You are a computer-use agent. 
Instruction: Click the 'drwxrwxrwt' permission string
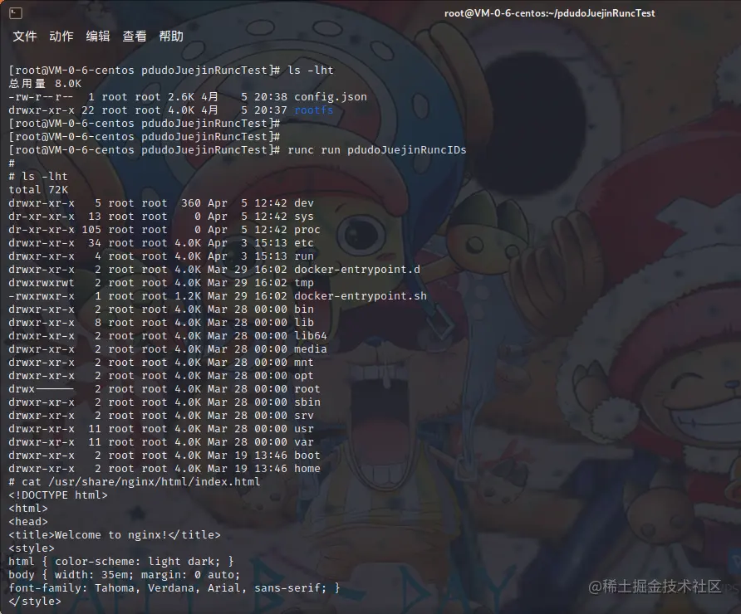(x=42, y=282)
